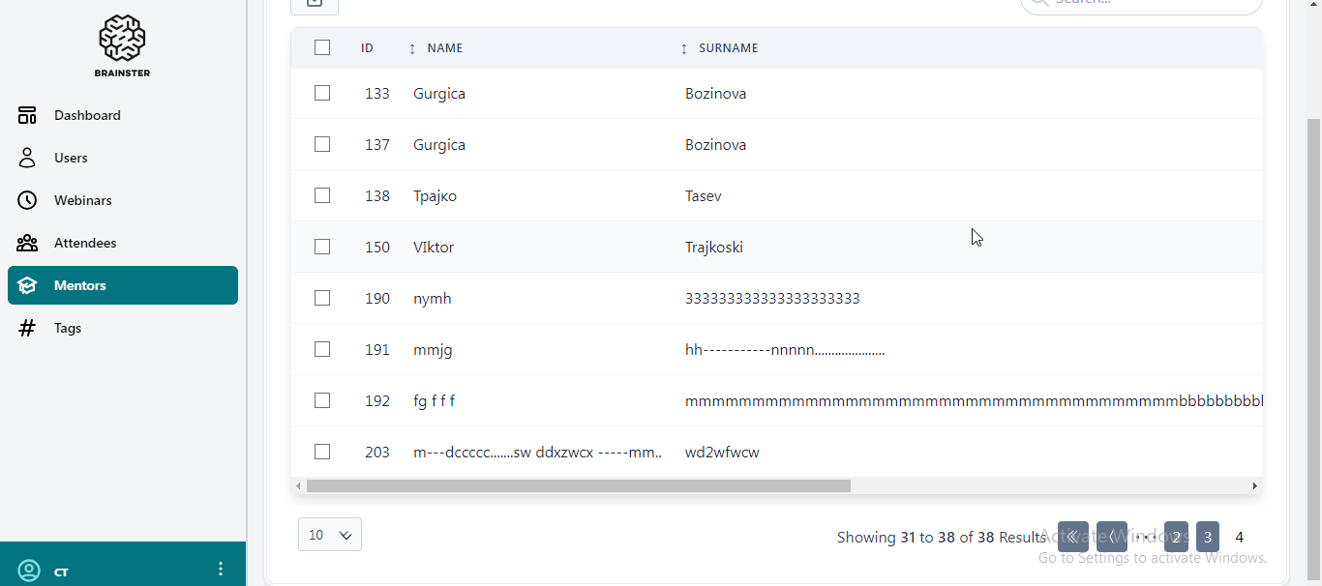Tick the checkbox for row 203
The image size is (1322, 586).
pyautogui.click(x=322, y=452)
